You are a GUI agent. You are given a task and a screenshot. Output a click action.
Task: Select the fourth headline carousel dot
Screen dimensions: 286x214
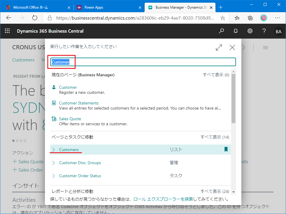25,141
